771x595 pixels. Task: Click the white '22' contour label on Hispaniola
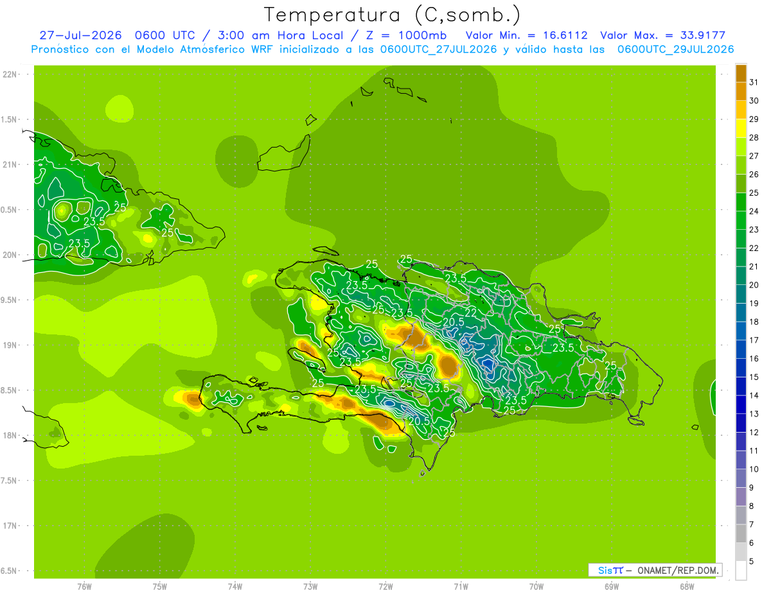coord(470,312)
